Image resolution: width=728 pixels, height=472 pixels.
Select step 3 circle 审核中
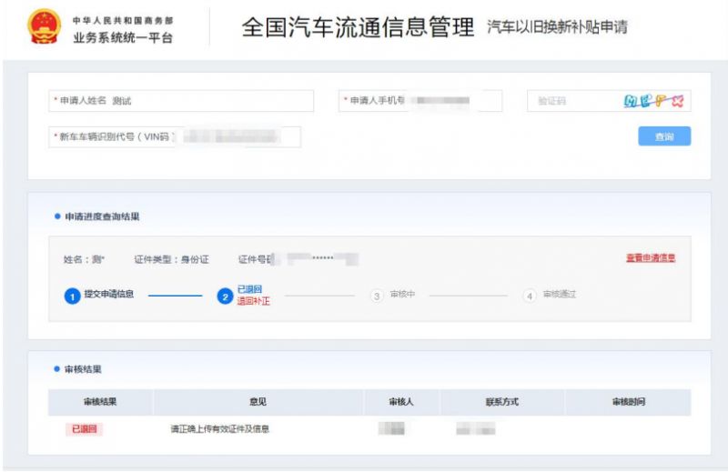376,296
